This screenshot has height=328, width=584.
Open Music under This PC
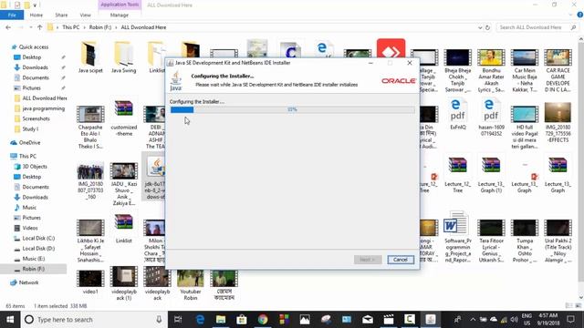tap(29, 208)
